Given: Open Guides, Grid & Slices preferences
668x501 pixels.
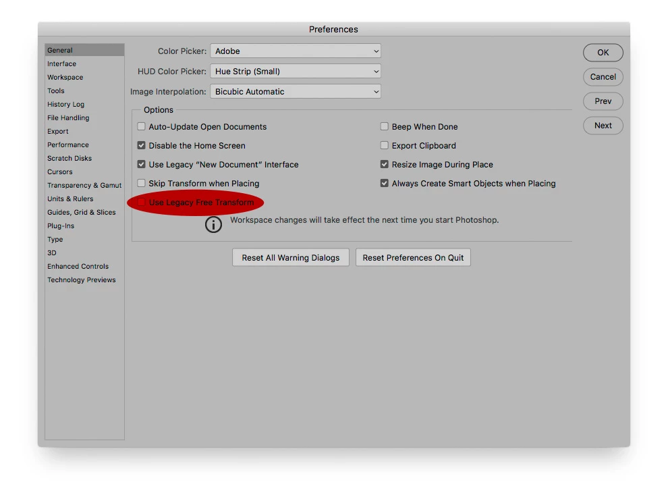Looking at the screenshot, I should (84, 212).
